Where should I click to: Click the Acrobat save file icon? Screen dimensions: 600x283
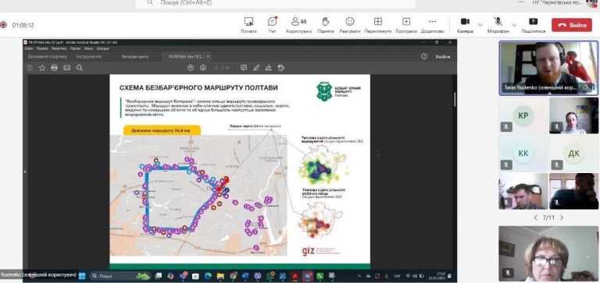tap(30, 68)
